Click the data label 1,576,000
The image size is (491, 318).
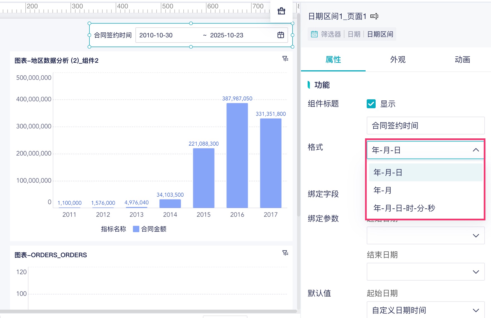point(103,203)
